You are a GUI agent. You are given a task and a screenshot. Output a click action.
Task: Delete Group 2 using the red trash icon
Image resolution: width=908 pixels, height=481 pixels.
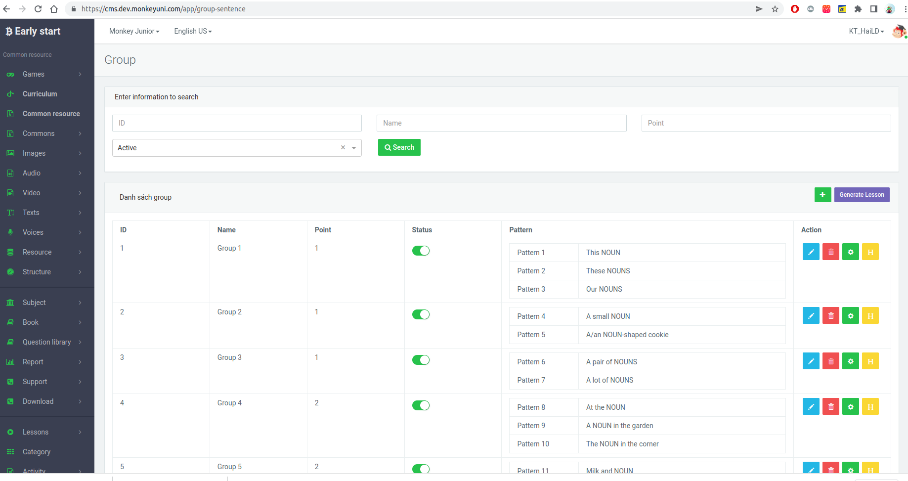[x=830, y=316]
